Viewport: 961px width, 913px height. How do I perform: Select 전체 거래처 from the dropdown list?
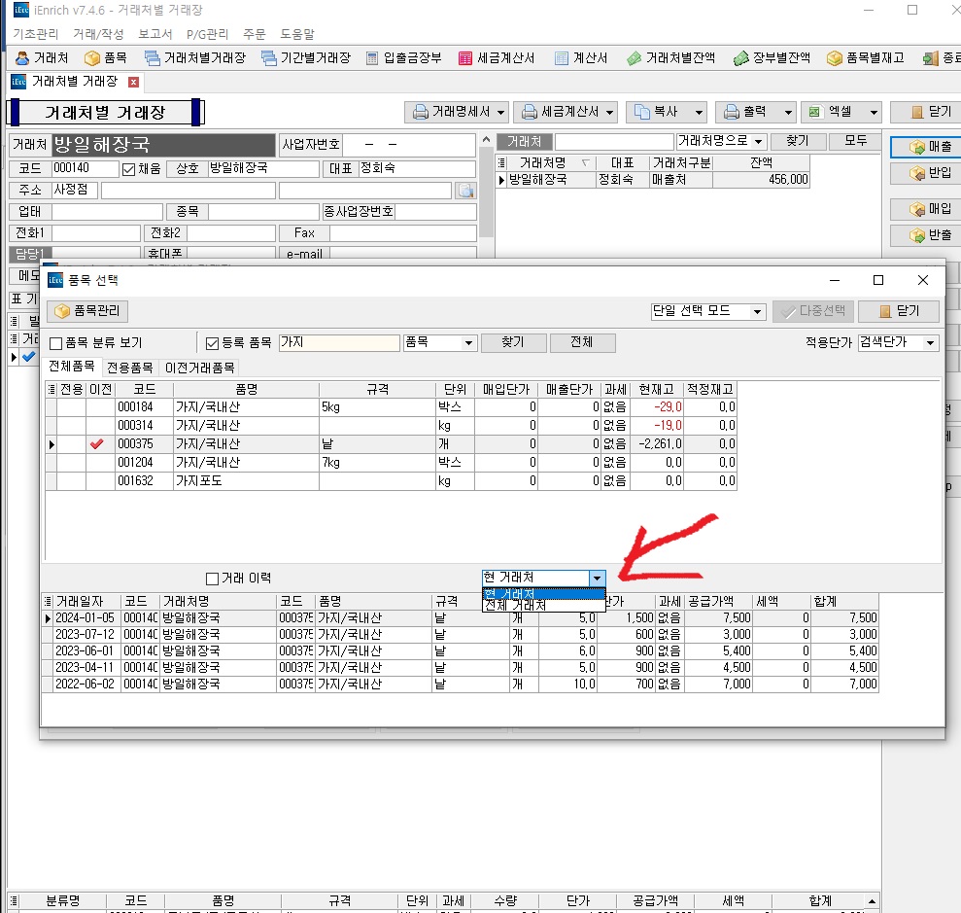coord(515,606)
